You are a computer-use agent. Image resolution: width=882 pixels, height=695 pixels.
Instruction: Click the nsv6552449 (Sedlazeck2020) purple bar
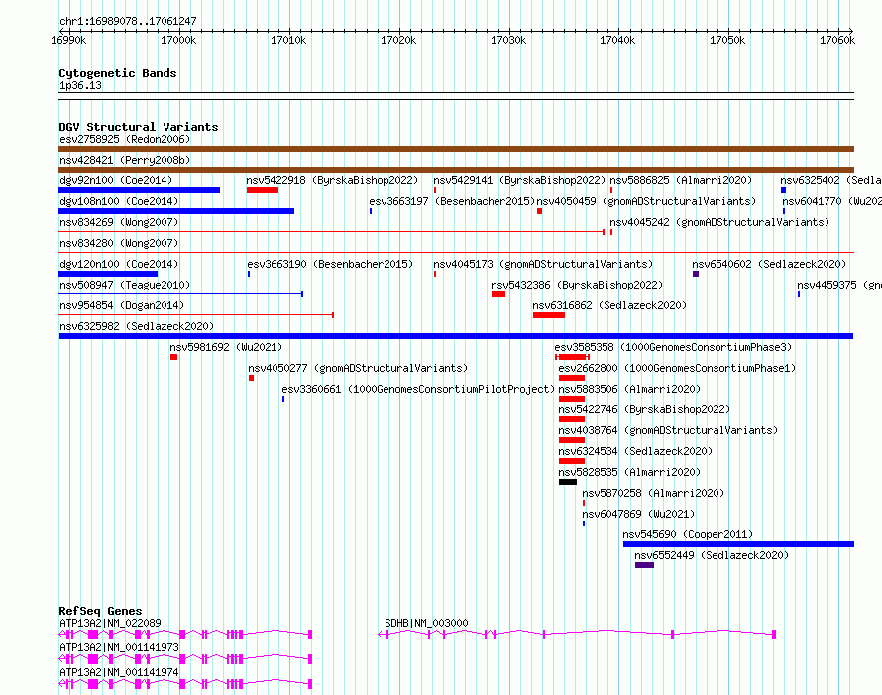click(644, 565)
